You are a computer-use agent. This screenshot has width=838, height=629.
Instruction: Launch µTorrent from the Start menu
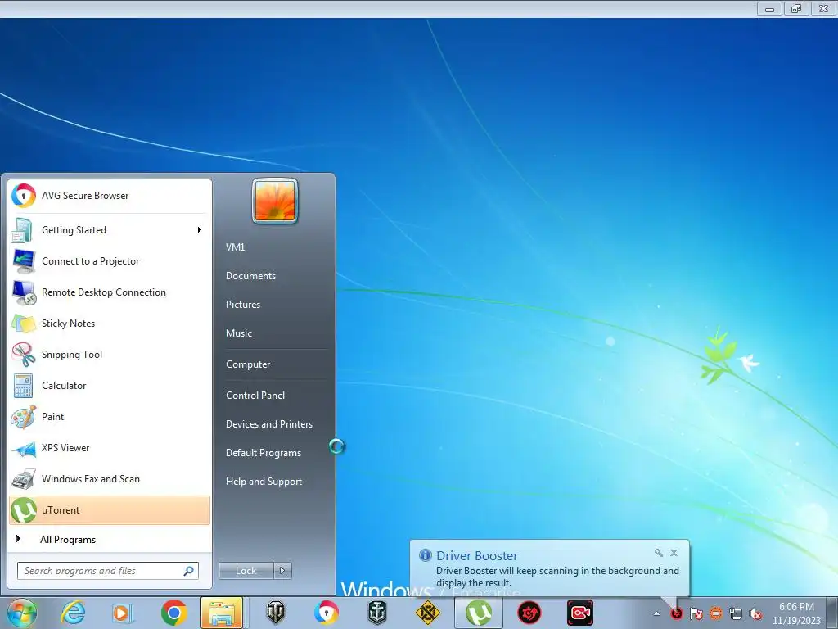pos(110,510)
